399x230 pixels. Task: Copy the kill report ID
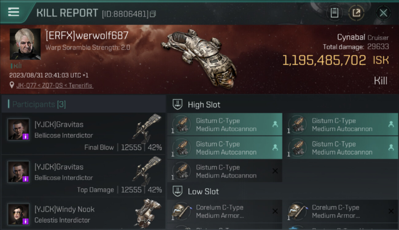point(153,14)
